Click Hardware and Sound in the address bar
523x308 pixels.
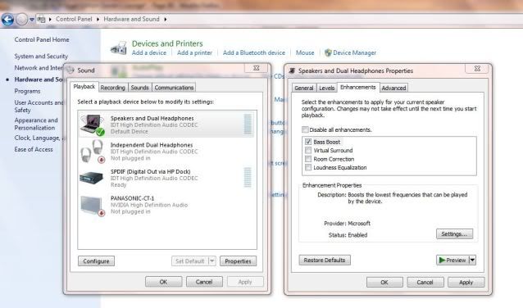point(131,19)
